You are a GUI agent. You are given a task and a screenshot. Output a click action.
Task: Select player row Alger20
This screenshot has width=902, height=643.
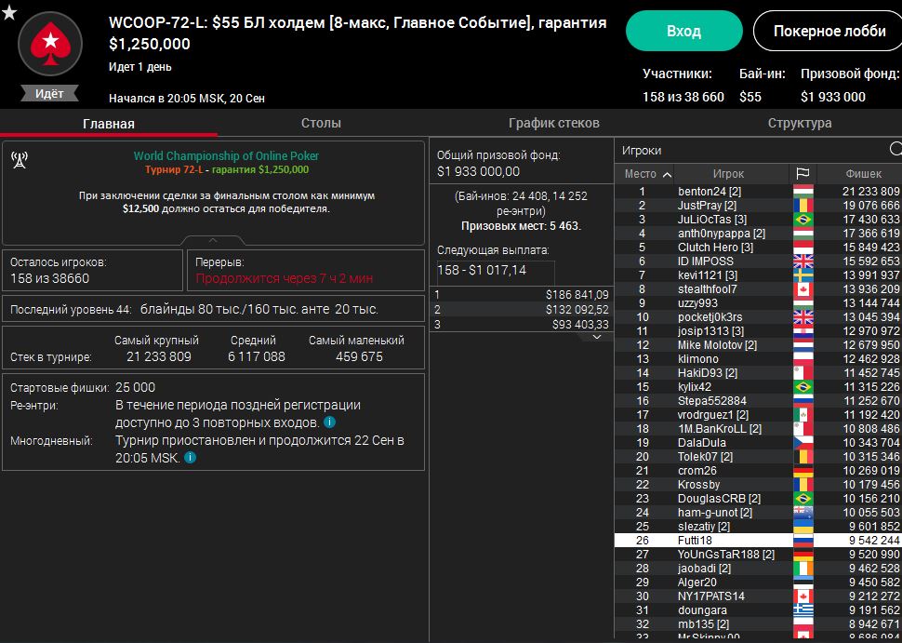tap(758, 582)
